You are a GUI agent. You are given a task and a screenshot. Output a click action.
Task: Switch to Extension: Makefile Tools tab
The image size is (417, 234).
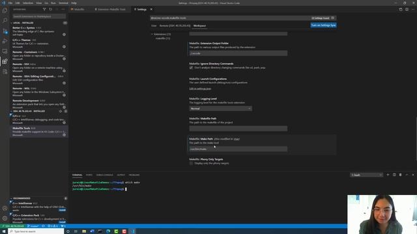click(x=110, y=9)
